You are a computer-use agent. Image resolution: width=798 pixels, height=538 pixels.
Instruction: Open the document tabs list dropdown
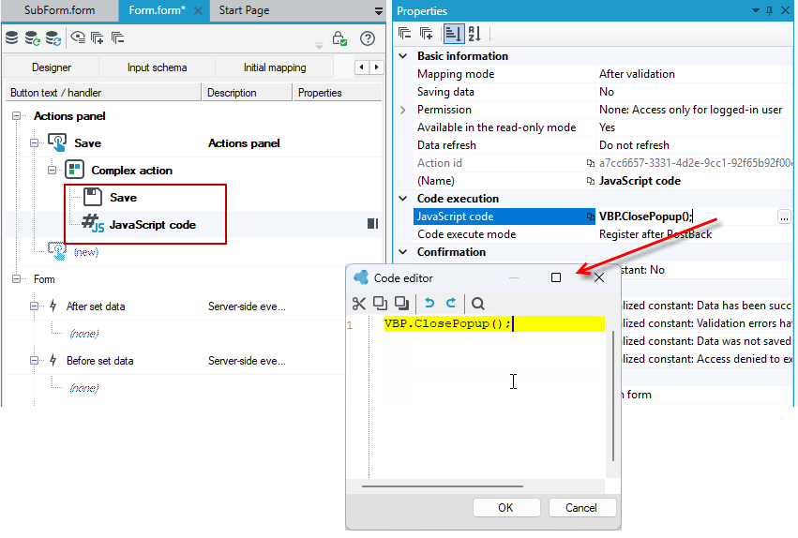[x=378, y=10]
